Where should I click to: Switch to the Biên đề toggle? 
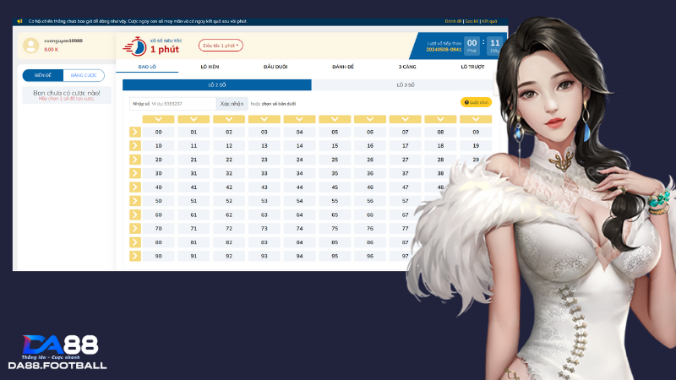click(42, 75)
